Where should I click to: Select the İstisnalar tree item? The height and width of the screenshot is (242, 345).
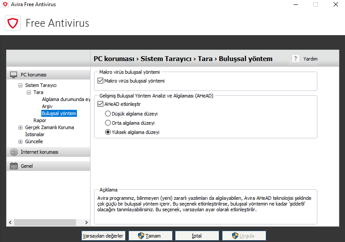[x=35, y=134]
